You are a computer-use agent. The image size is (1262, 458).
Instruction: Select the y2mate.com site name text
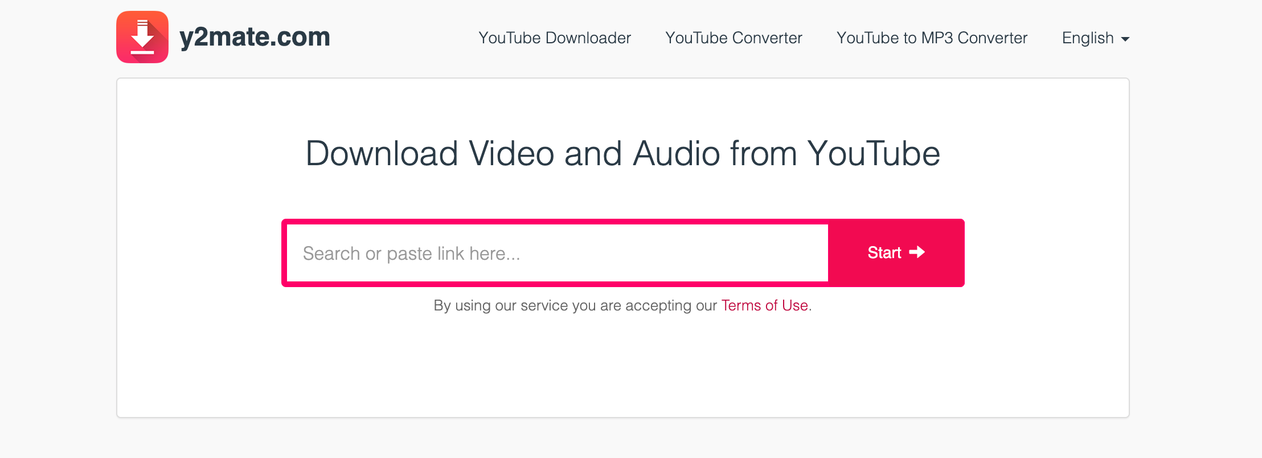255,37
